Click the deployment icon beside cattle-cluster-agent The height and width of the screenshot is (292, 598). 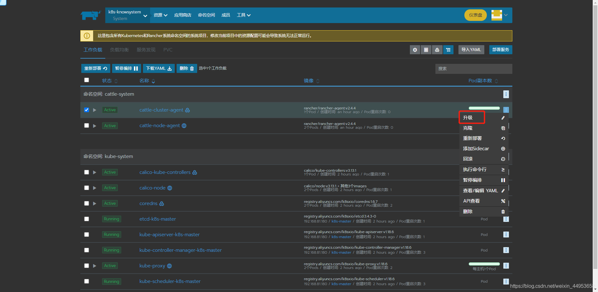coord(187,110)
